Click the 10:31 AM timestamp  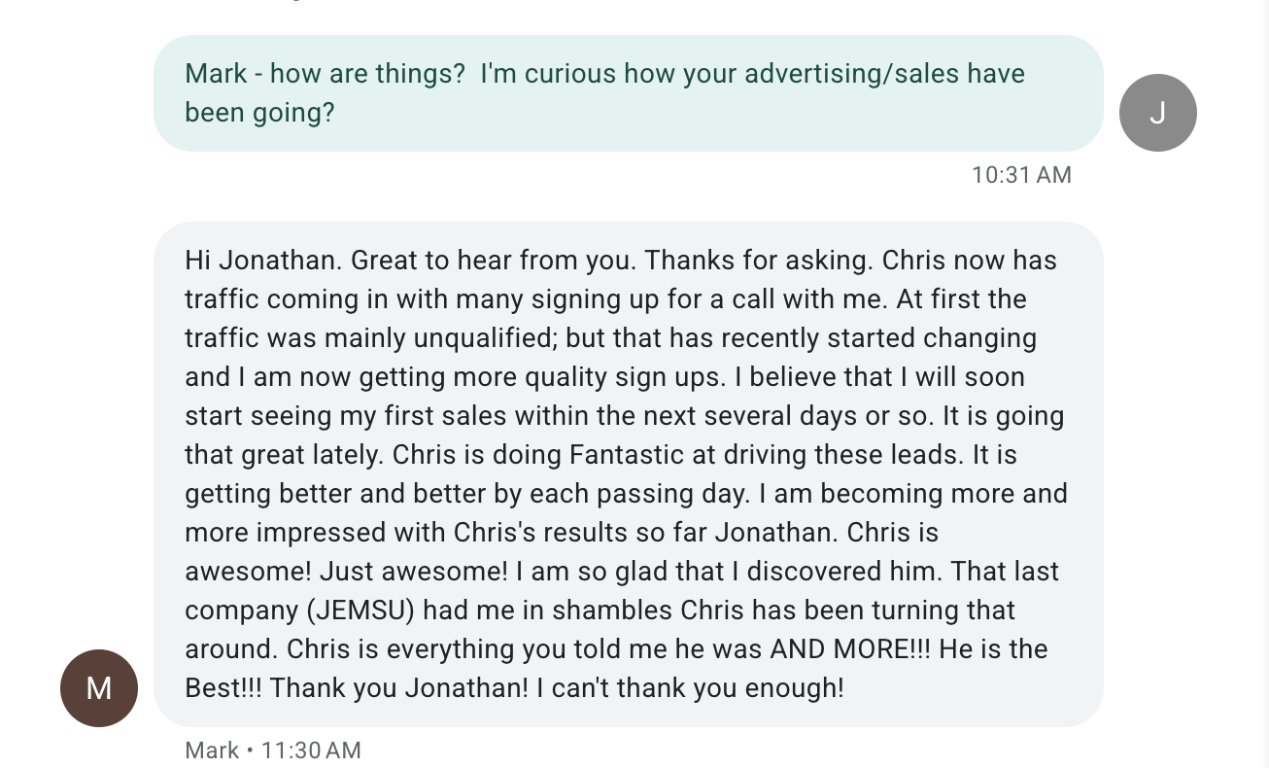coord(1021,175)
